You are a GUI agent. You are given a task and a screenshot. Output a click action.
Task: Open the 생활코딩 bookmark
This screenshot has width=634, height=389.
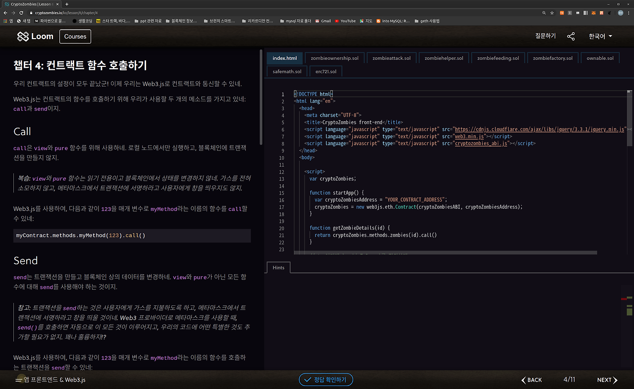(x=82, y=21)
